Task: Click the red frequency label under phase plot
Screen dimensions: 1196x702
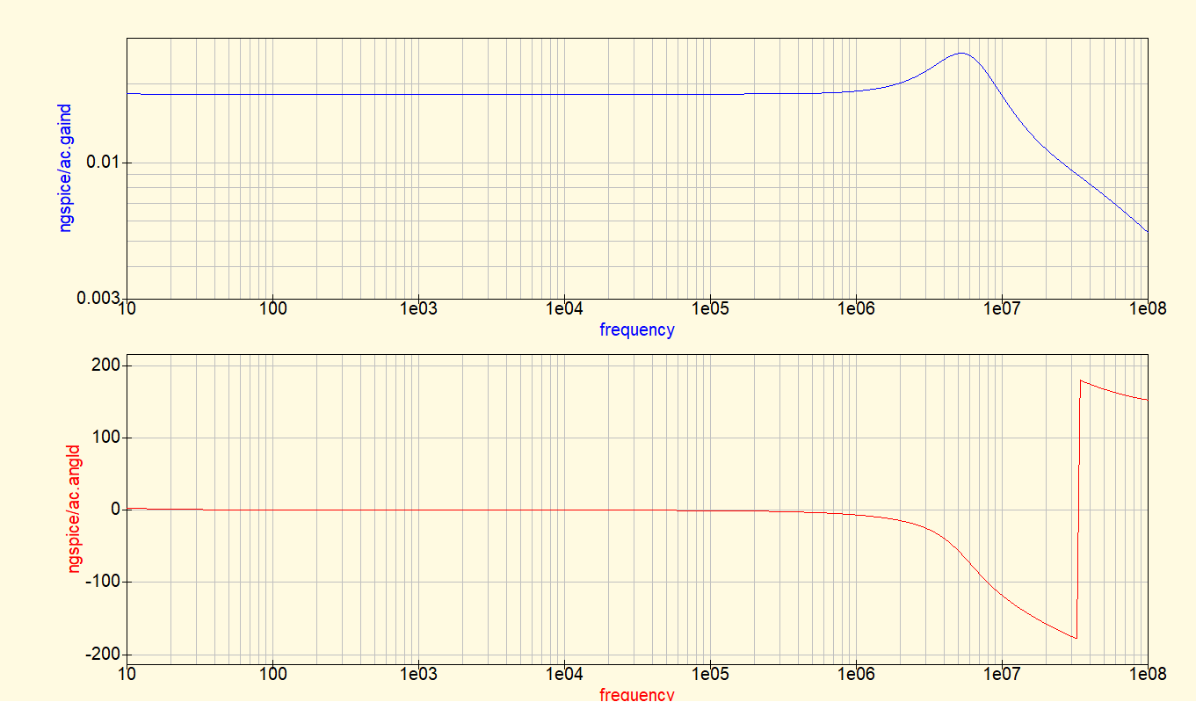Action: tap(637, 694)
